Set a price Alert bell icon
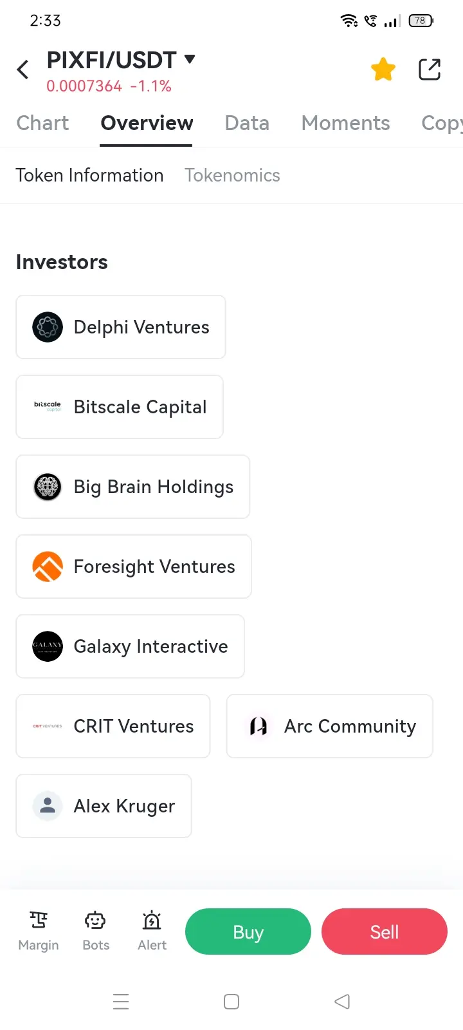 pos(152,921)
